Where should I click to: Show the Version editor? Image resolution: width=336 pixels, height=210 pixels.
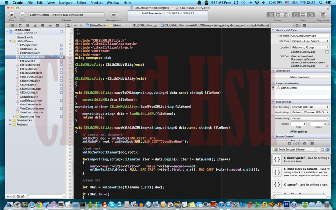tap(286, 14)
